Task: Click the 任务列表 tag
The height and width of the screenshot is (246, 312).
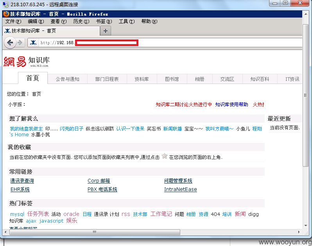Action: click(x=38, y=214)
